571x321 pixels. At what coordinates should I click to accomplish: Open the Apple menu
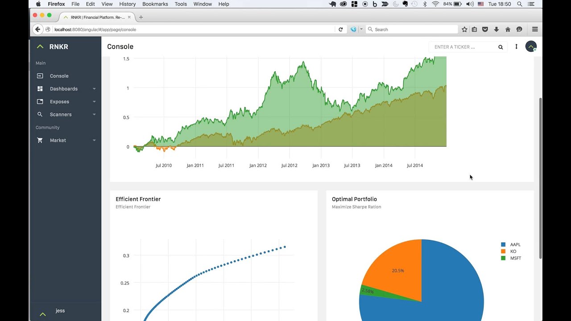tap(38, 4)
